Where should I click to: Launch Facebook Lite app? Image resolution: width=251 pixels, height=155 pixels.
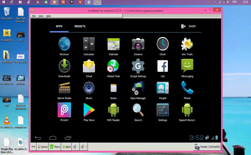tap(162, 68)
